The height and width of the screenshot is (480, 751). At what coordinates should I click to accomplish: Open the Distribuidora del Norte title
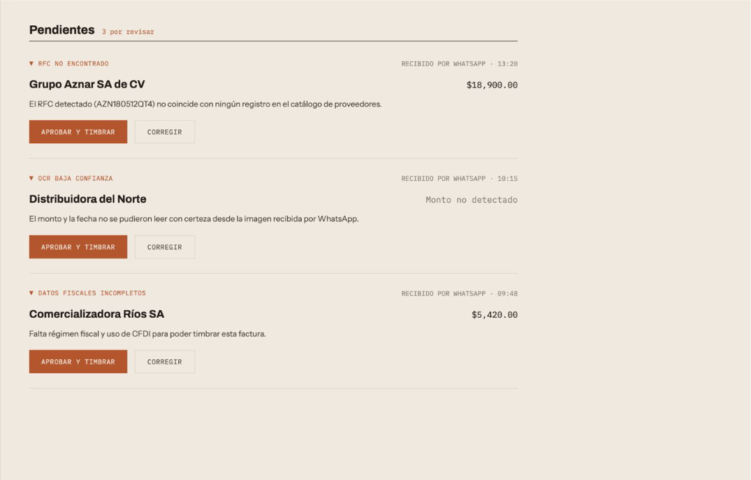coord(87,199)
